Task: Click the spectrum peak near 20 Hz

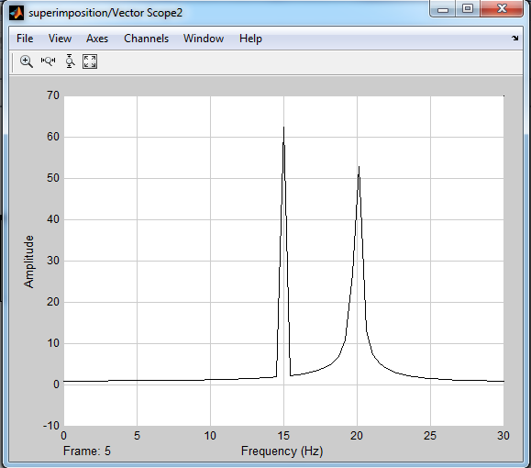Action: point(359,167)
